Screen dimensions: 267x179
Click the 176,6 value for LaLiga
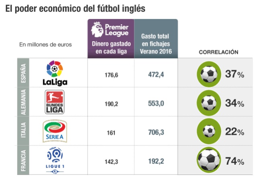click(x=111, y=75)
